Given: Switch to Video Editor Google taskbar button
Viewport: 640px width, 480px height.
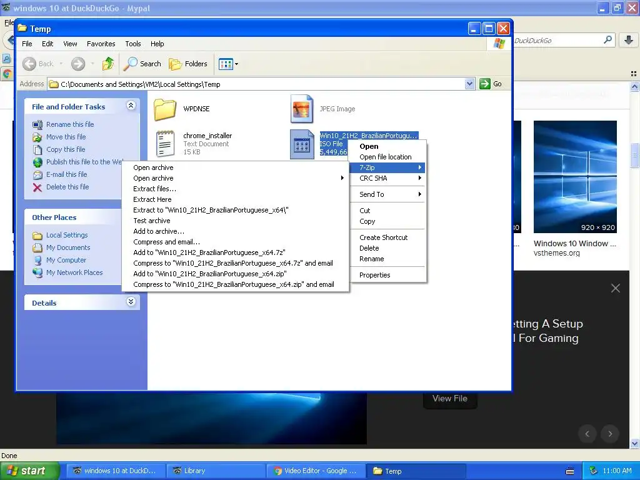Looking at the screenshot, I should (316, 471).
